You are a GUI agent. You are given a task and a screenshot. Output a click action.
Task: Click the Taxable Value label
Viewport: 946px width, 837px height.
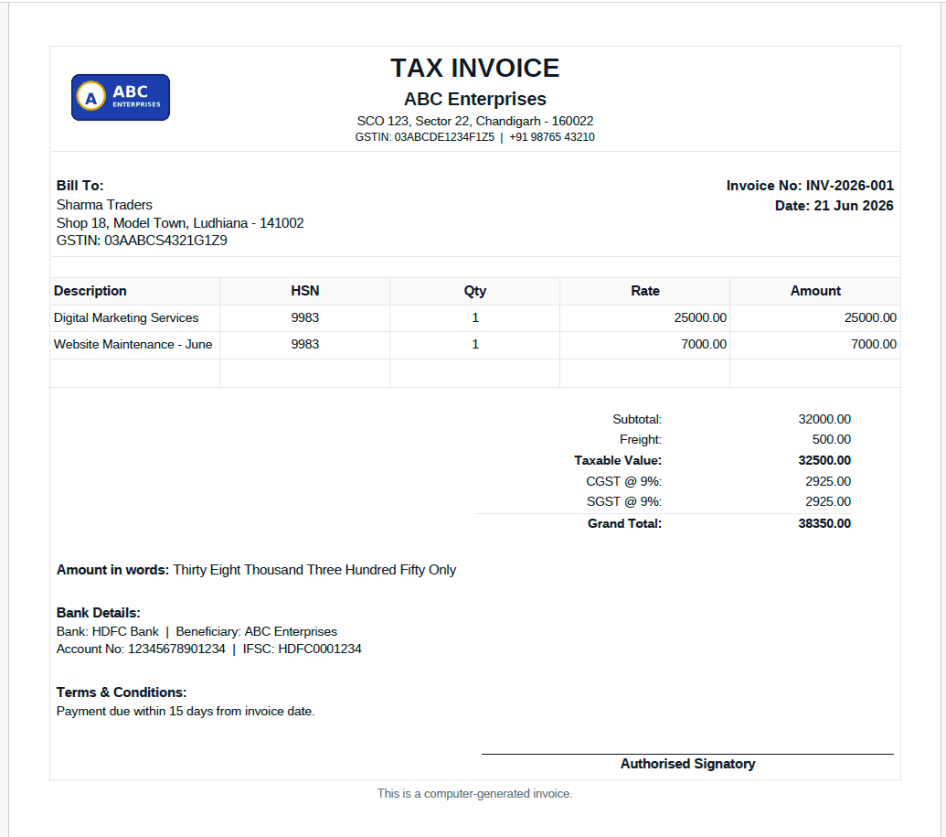point(618,460)
